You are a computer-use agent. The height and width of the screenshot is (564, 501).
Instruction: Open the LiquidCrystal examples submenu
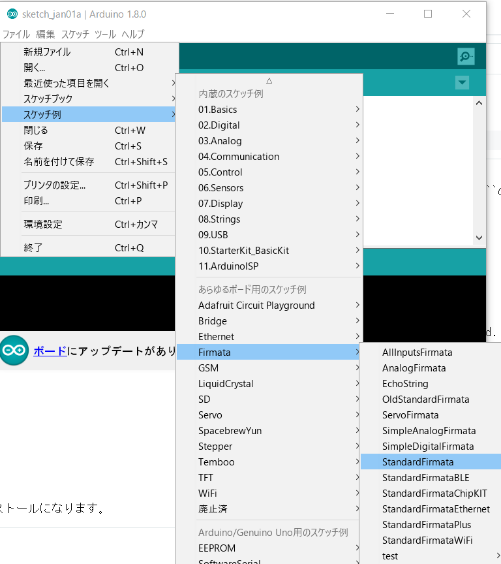coord(269,383)
